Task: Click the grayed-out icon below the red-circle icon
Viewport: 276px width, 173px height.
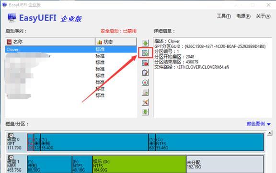Action: [145, 92]
